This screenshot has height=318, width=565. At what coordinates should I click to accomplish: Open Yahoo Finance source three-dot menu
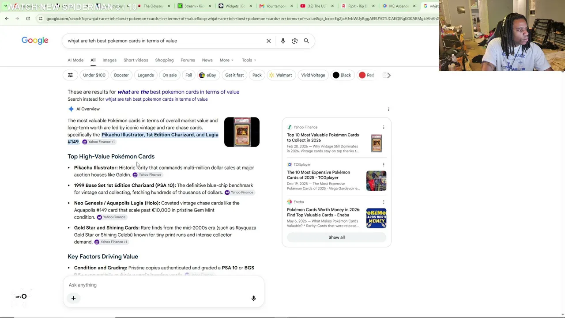coord(383,127)
